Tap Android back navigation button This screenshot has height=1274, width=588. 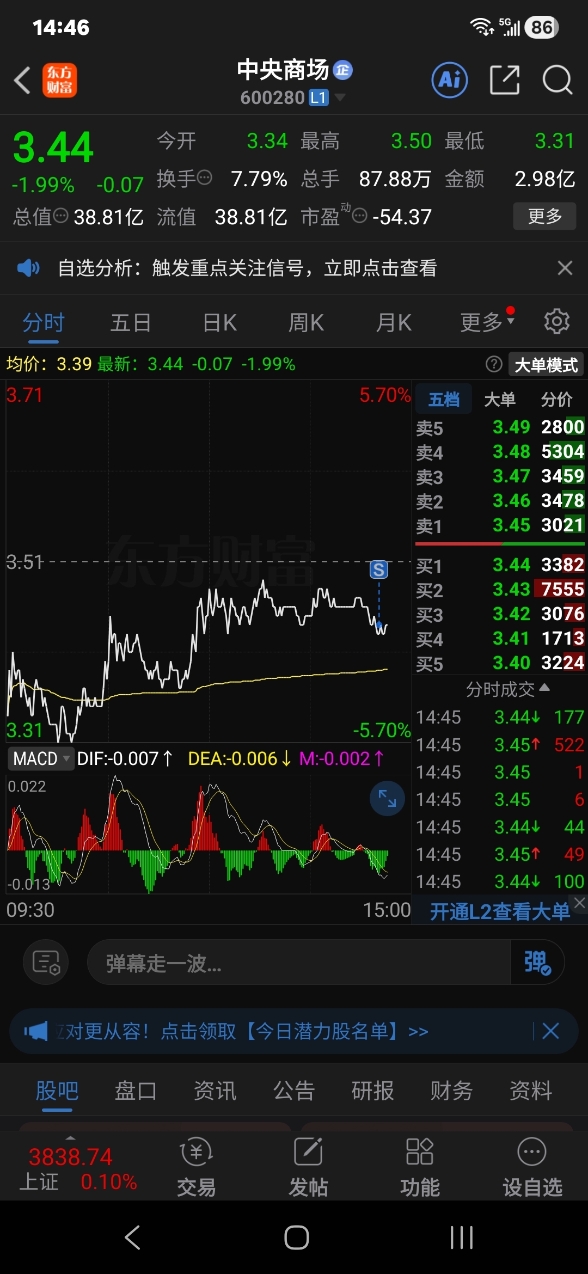point(133,1238)
